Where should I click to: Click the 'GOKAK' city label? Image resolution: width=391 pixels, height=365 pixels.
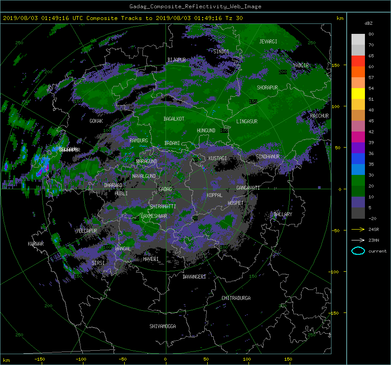tap(96, 121)
